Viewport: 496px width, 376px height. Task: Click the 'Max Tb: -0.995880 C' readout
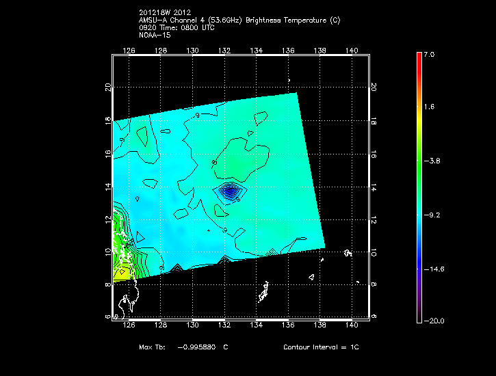click(183, 347)
